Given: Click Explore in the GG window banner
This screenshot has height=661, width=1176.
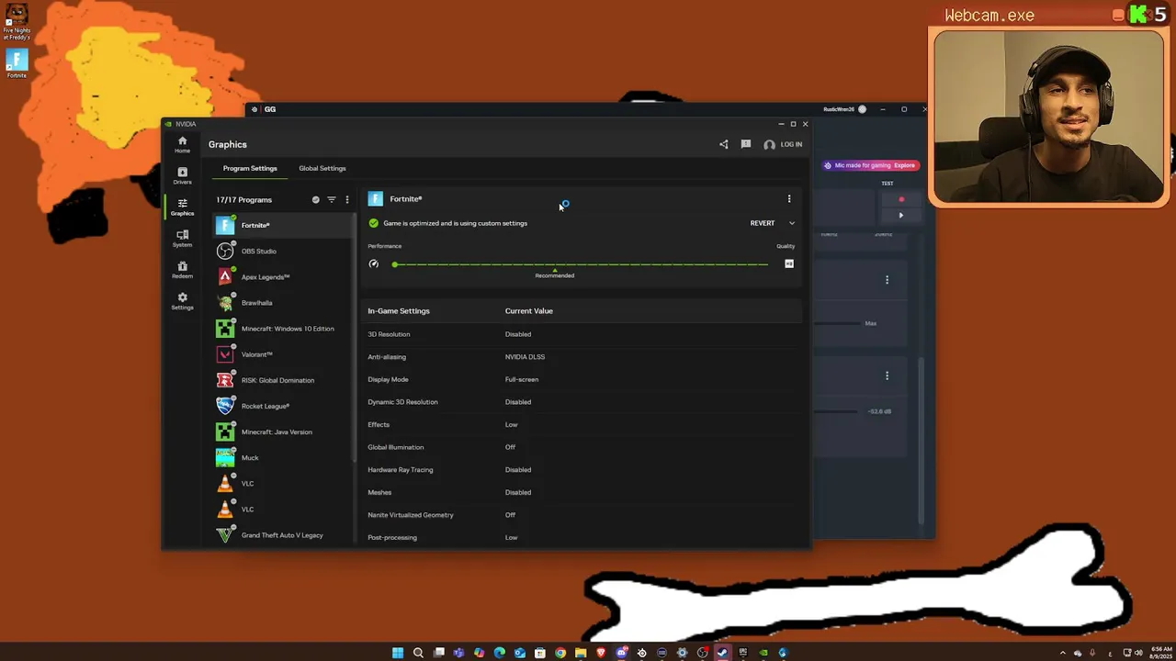Looking at the screenshot, I should [904, 165].
